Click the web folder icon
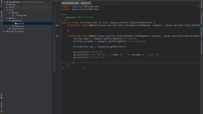 [x=10, y=18]
